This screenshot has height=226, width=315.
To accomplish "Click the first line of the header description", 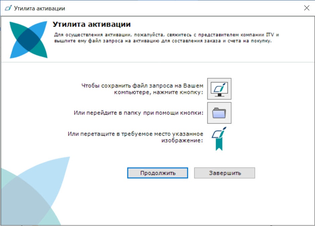I will point(166,34).
